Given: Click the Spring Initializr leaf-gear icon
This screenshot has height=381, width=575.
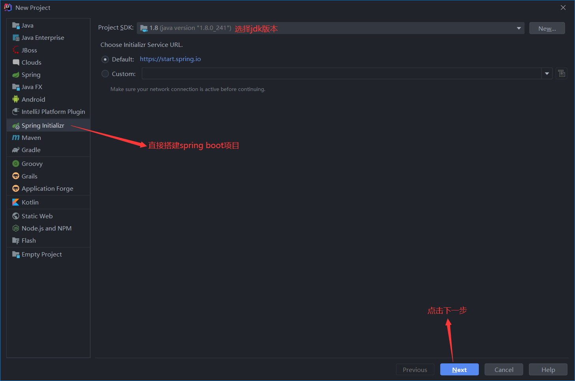Looking at the screenshot, I should click(x=16, y=126).
